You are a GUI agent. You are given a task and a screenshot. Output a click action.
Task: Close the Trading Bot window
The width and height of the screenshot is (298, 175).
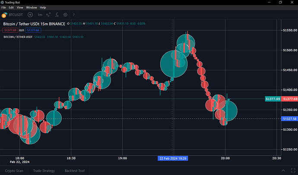292,2
